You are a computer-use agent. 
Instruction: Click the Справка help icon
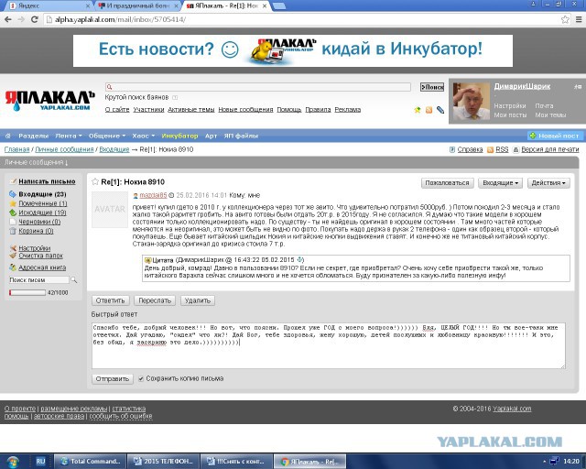452,148
